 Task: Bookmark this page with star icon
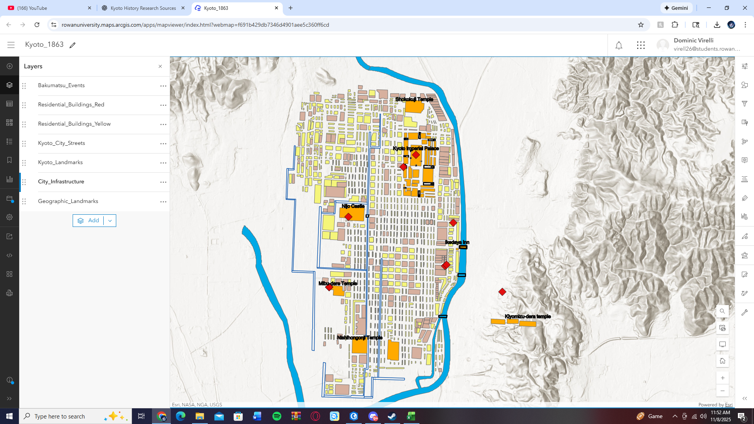click(641, 25)
